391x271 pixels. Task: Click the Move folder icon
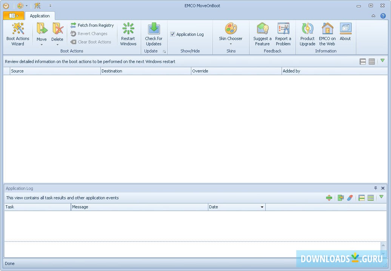pos(42,29)
